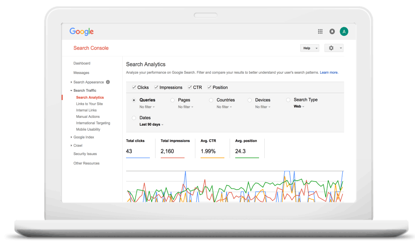This screenshot has height=246, width=415.
Task: Click the Learn more link
Action: [x=329, y=72]
